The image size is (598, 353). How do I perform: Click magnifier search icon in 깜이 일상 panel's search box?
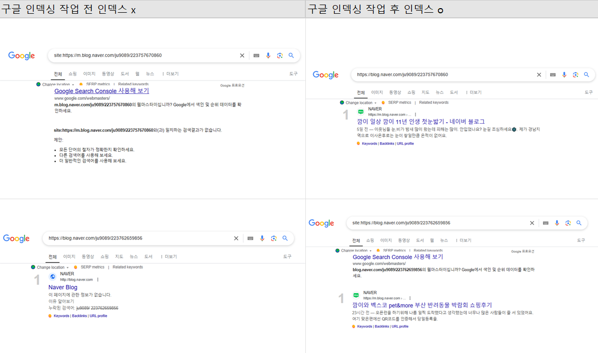(587, 75)
